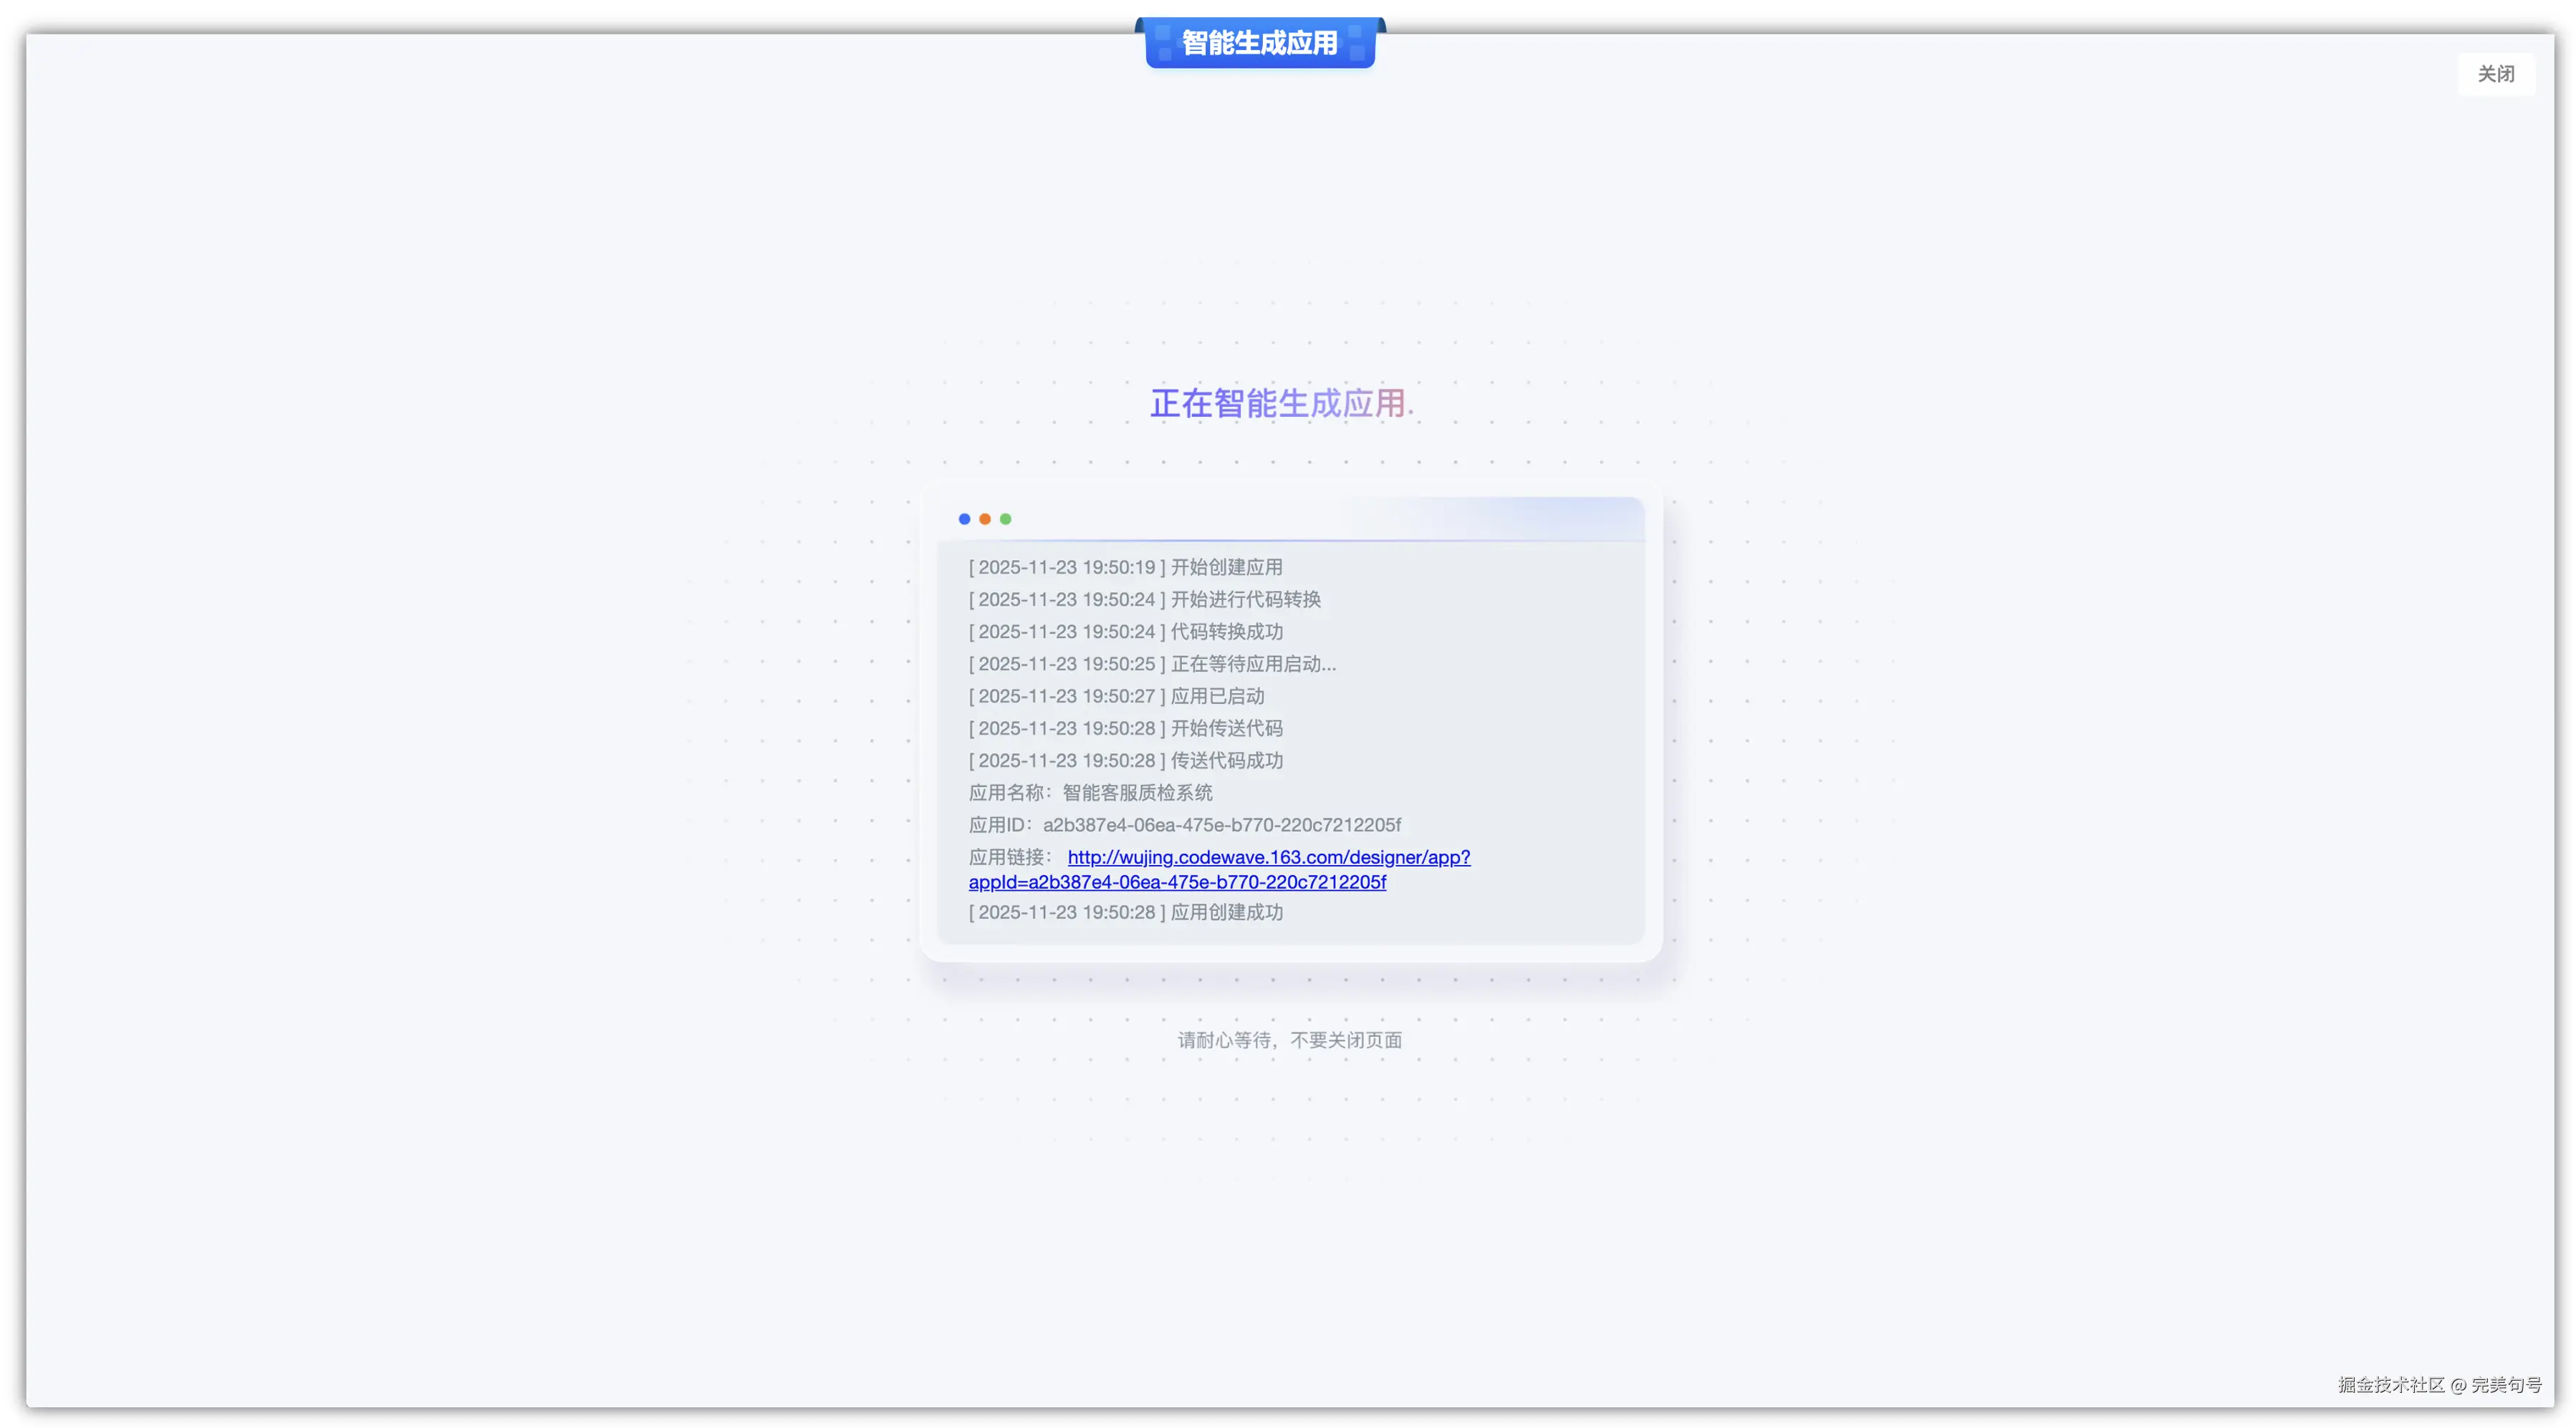Screen dimensions: 2576x1428
Task: Select the 应用名称 智能客服质检系统 line
Action: click(1090, 793)
